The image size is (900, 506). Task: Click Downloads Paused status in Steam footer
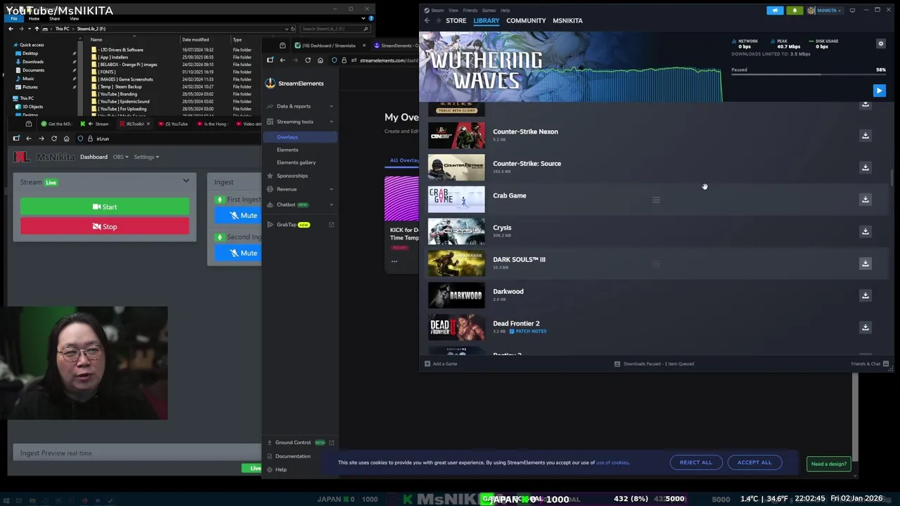(x=654, y=364)
